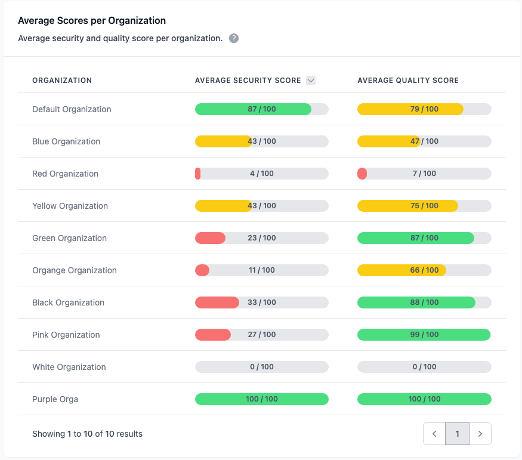The width and height of the screenshot is (522, 460).
Task: Click Black Organization's 33/100 security bar
Action: pos(261,302)
